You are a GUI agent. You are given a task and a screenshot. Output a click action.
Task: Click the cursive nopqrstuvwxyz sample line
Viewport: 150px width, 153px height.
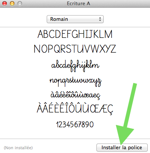tap(76, 82)
